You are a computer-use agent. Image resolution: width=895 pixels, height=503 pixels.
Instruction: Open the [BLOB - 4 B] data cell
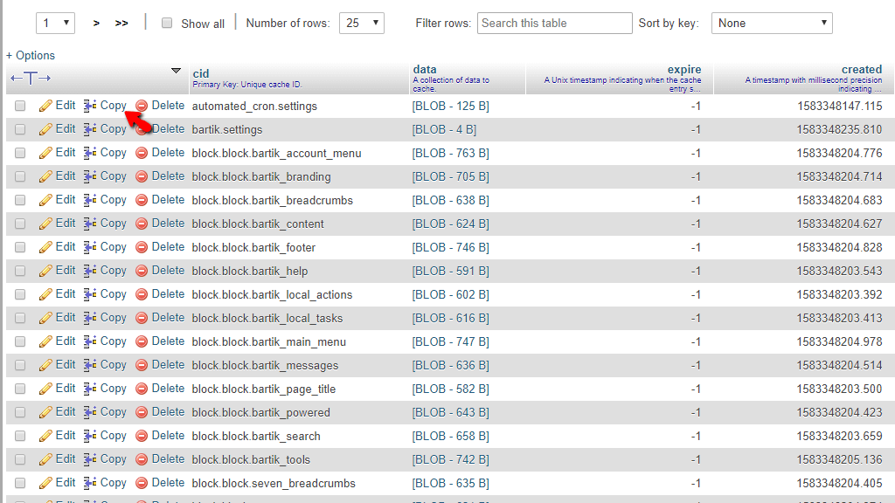(x=445, y=129)
